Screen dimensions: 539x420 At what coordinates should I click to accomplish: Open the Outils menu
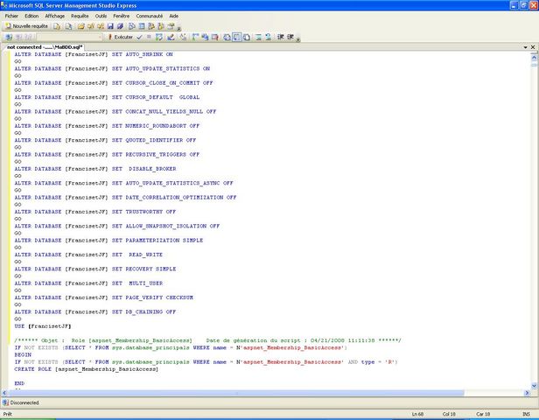tap(101, 16)
